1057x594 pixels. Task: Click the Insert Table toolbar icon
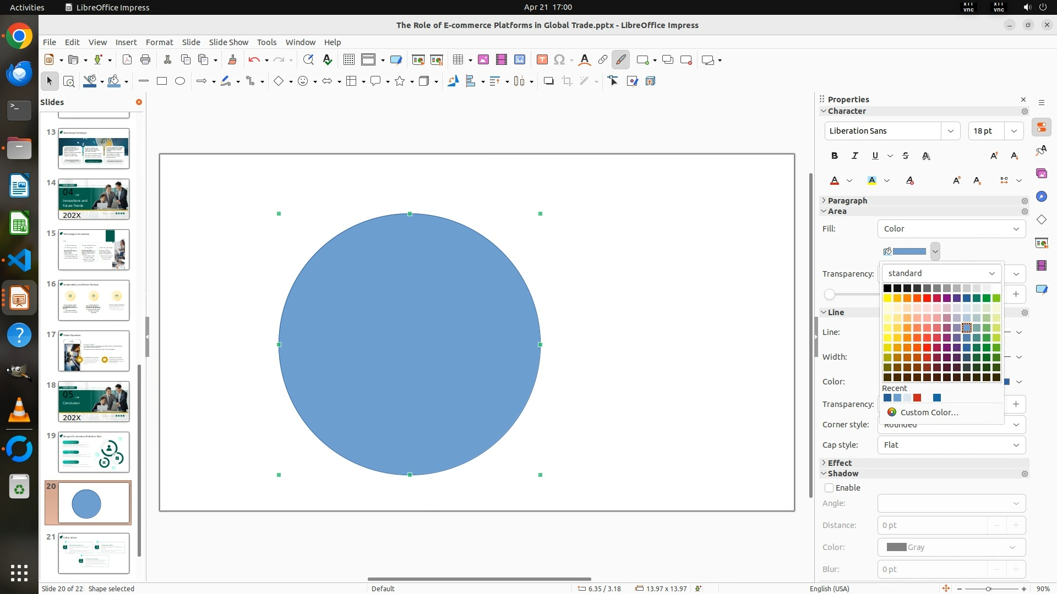point(457,60)
